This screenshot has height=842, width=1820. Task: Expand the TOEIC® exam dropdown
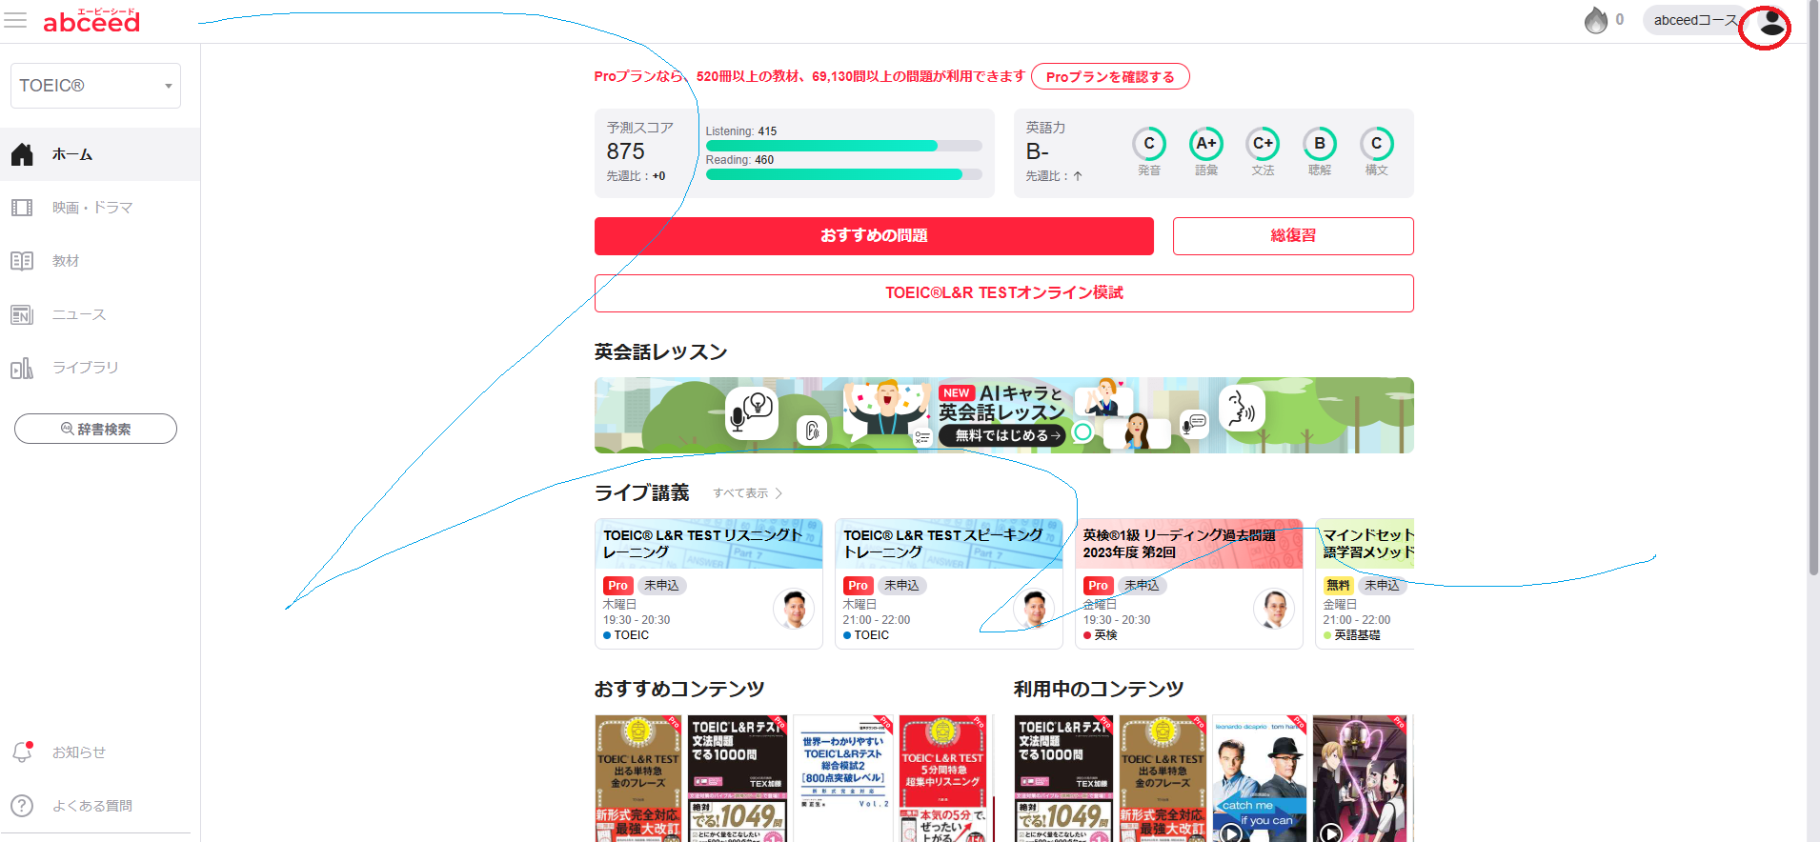(95, 86)
